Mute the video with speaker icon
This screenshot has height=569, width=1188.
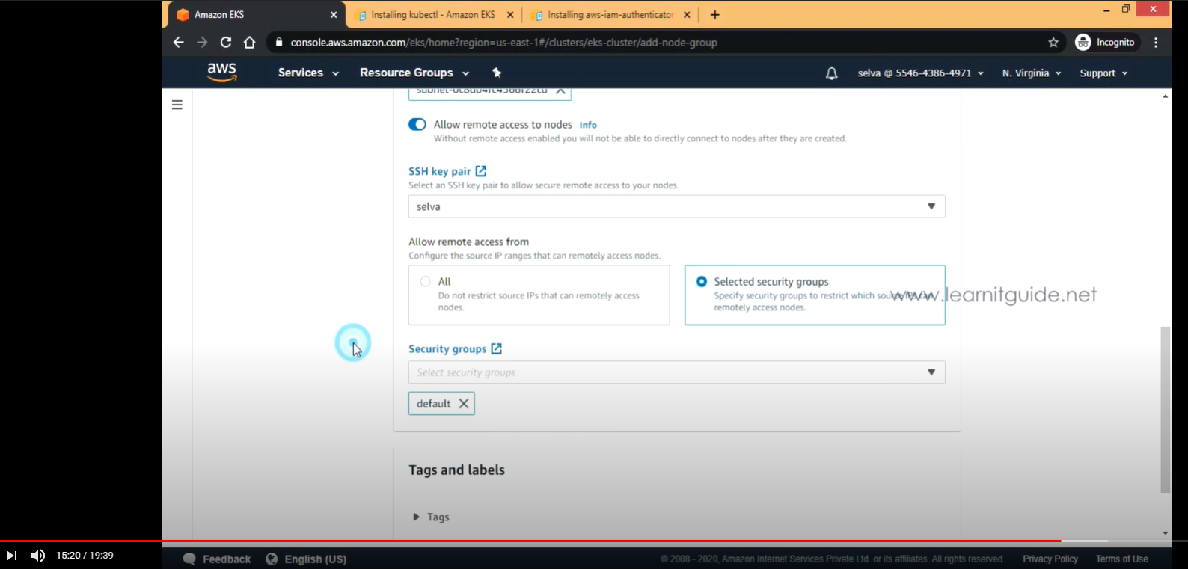click(x=38, y=556)
